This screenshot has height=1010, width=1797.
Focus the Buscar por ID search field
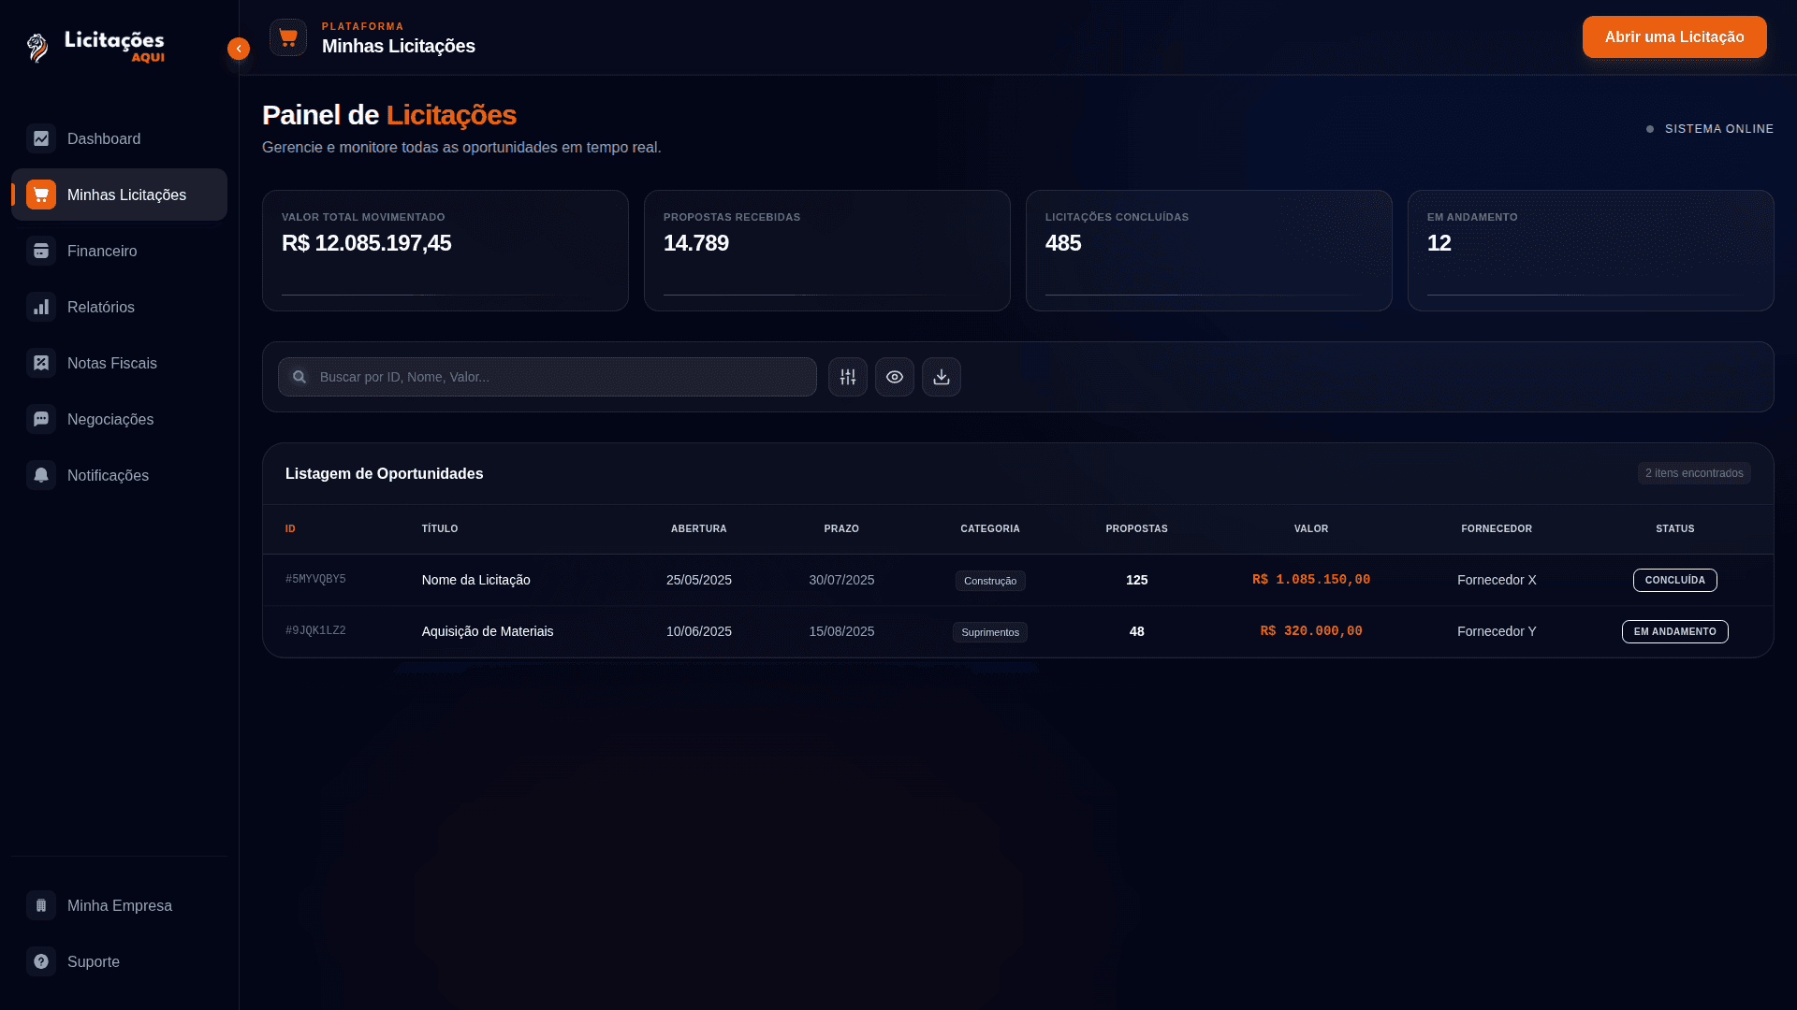[562, 377]
